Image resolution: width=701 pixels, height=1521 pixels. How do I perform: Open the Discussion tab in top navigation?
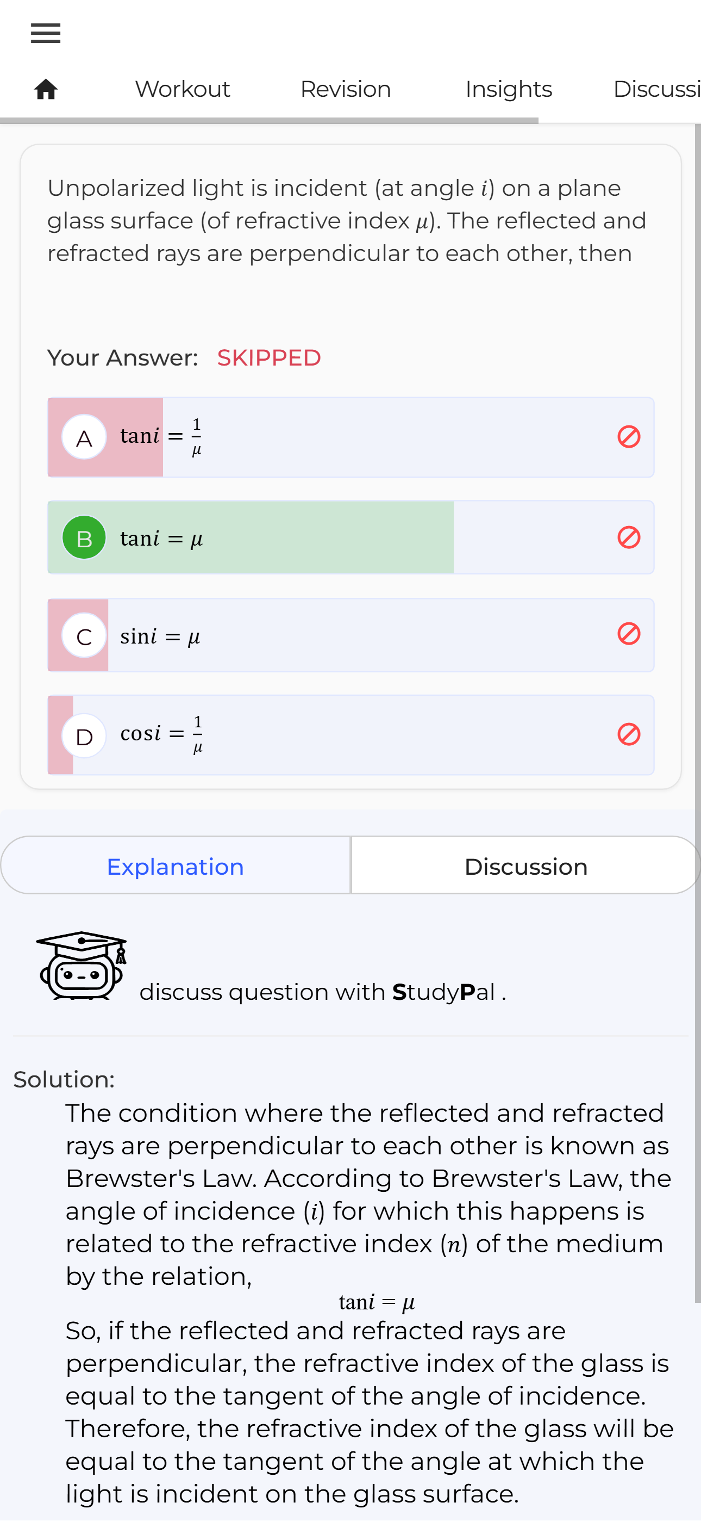(657, 89)
